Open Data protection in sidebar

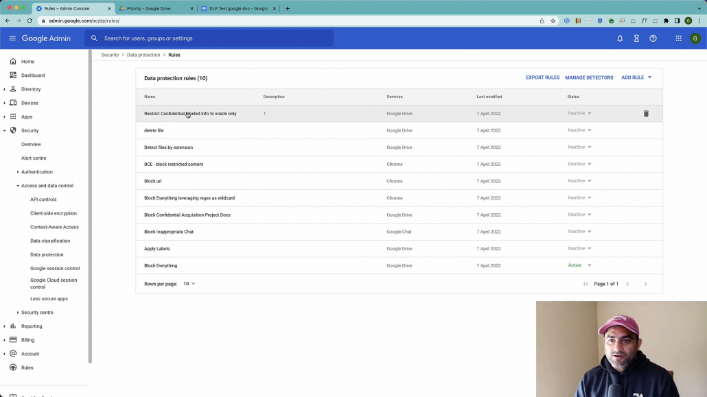coord(47,254)
